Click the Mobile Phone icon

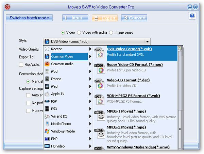pos(47,124)
